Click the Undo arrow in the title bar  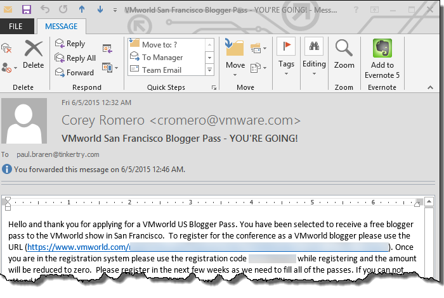(45, 9)
